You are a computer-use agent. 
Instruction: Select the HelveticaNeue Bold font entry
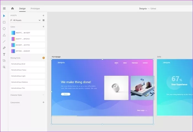[x=27, y=64]
